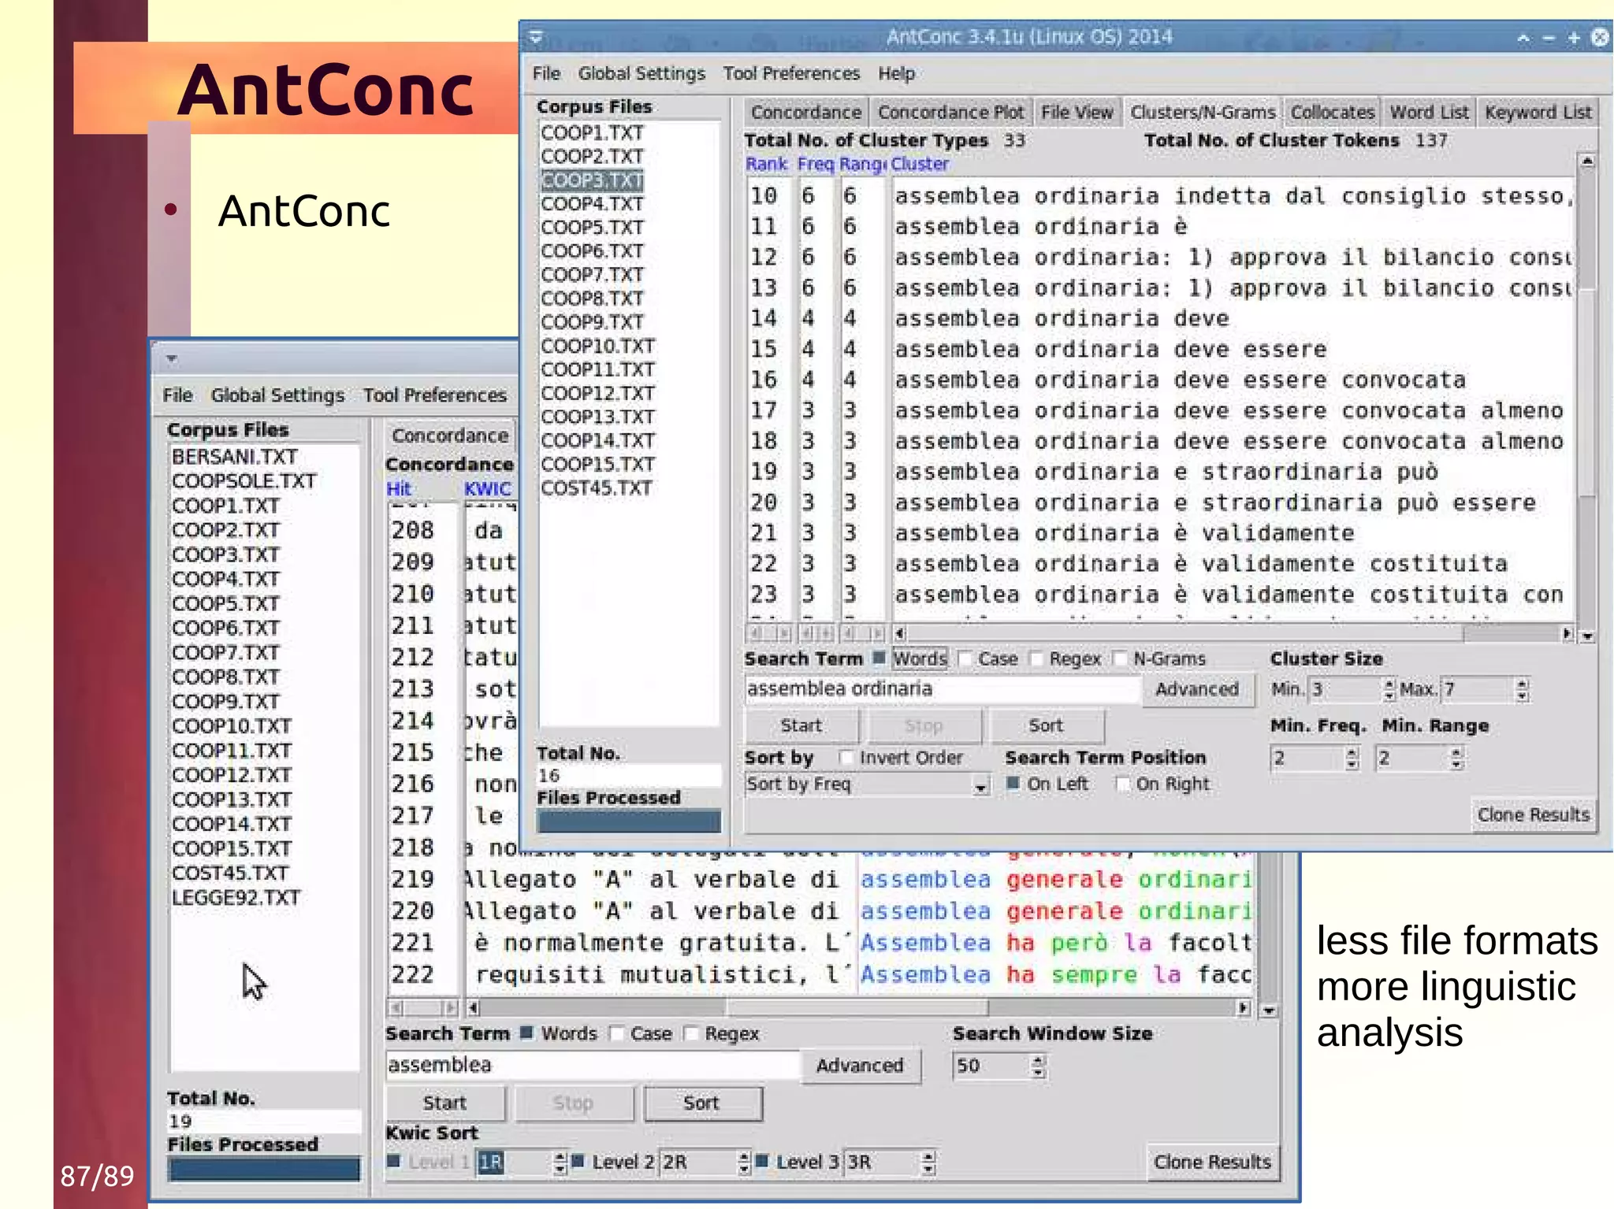Image resolution: width=1614 pixels, height=1209 pixels.
Task: Click the right arrow of the cluster horizontal scrollbar
Action: tap(1567, 633)
